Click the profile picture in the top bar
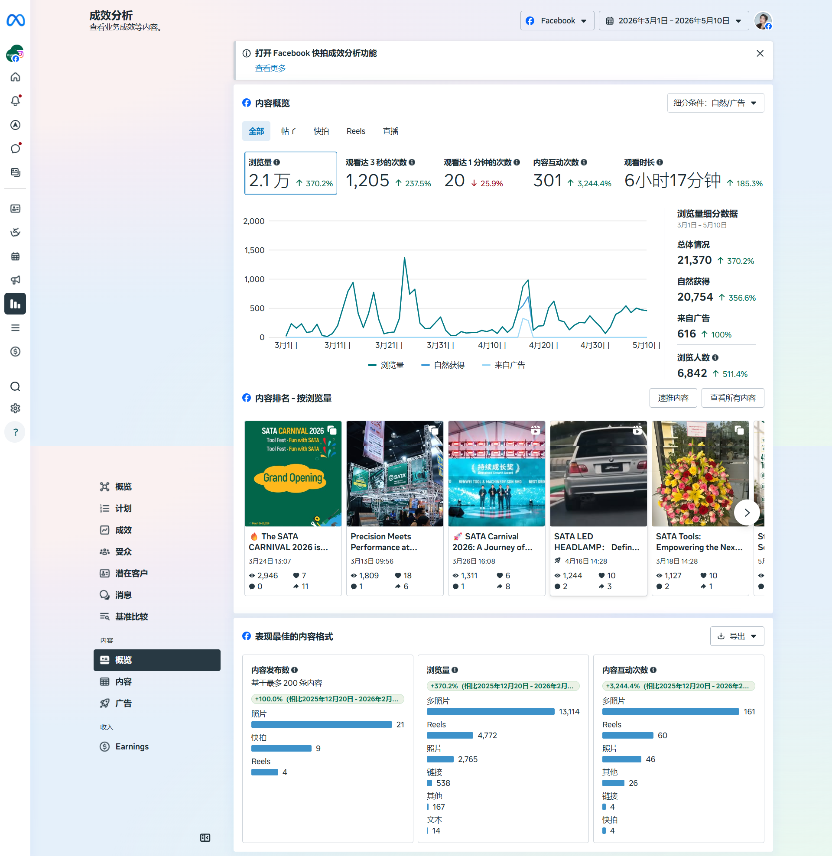This screenshot has width=832, height=856. (763, 20)
